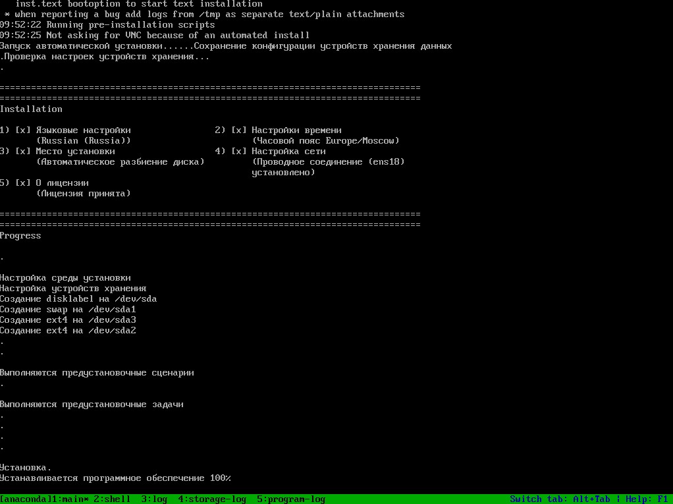Switch to the 2:shell tab
Image resolution: width=673 pixels, height=504 pixels.
coord(112,499)
